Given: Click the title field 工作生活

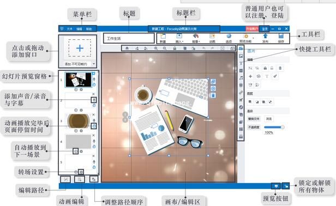Looking at the screenshot, I should (x=129, y=39).
